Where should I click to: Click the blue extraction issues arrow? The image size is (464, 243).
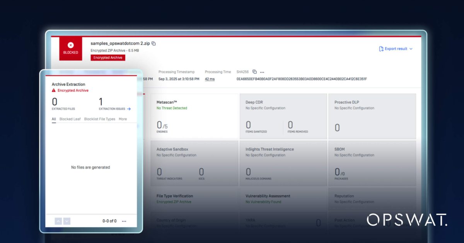click(129, 109)
